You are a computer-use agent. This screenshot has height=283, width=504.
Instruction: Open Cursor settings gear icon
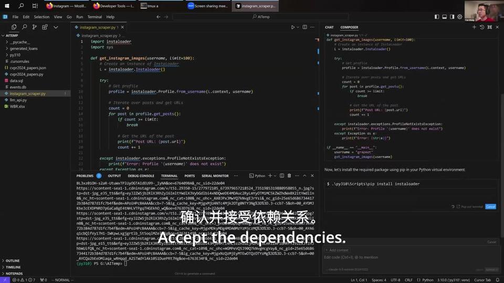point(460,17)
